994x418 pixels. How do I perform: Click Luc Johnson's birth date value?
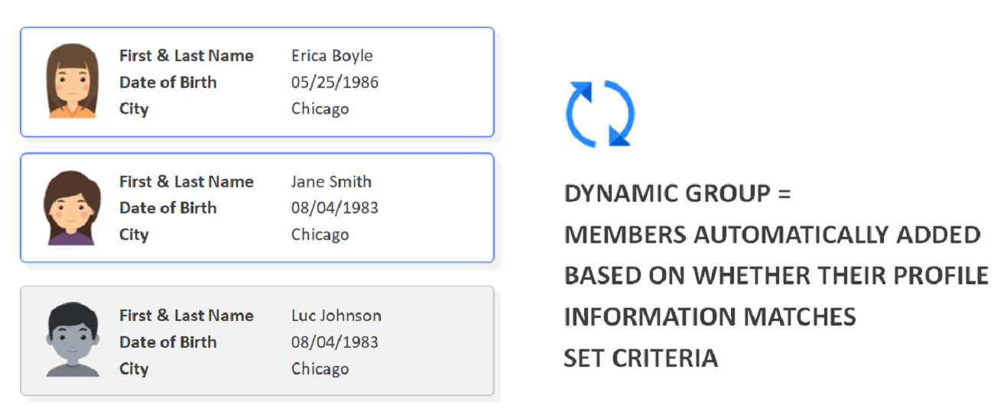pyautogui.click(x=335, y=342)
